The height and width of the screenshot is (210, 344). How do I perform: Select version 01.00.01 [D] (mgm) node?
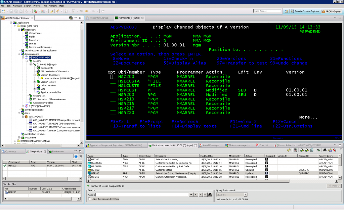[x=46, y=65]
